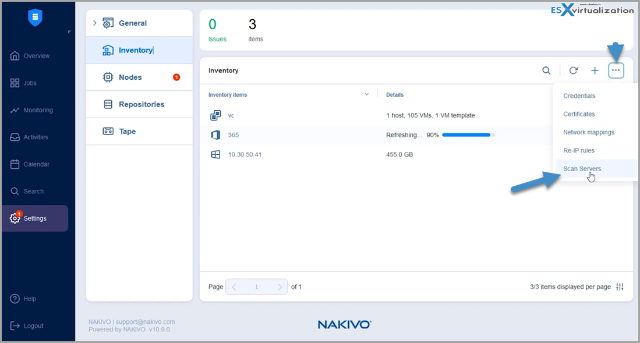Click the 'Refreshing... 90%' status text

pyautogui.click(x=412, y=135)
